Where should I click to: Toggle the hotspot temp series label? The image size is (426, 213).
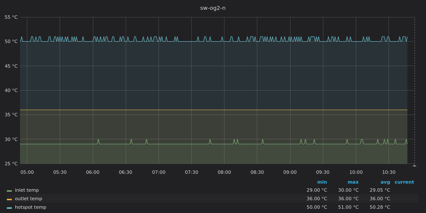tap(30, 207)
